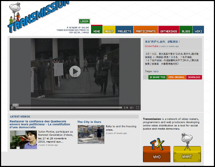Open the Wiki tab
This screenshot has height=167, width=215.
tap(198, 31)
